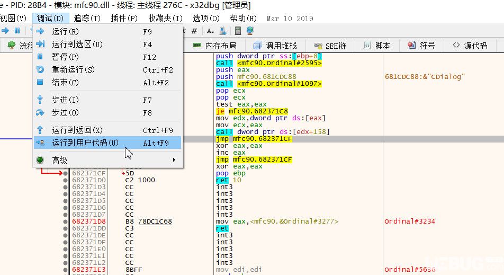The image size is (504, 275).
Task: Toggle breakpoint dot at address 682371D0
Action: click(65, 180)
